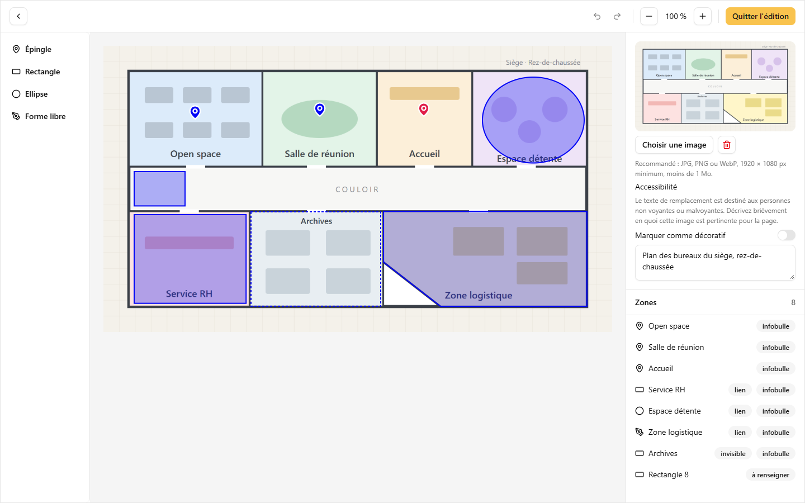The height and width of the screenshot is (503, 805).
Task: Select the Archives zone row
Action: (x=715, y=453)
